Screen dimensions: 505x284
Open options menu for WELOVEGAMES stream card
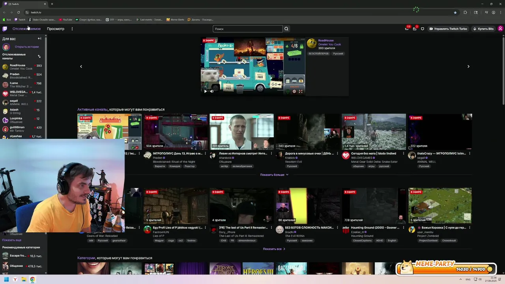(403, 153)
